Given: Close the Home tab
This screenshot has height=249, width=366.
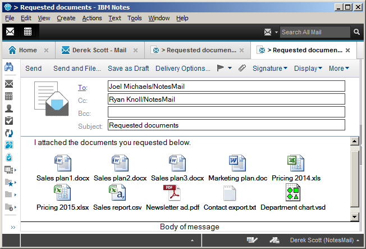Looking at the screenshot, I should (x=47, y=50).
